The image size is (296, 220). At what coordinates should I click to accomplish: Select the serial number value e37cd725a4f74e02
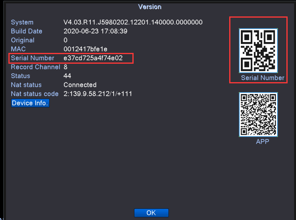[93, 58]
